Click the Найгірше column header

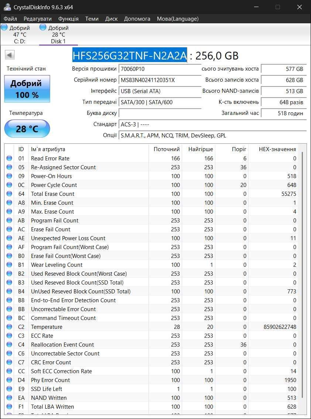pyautogui.click(x=198, y=149)
